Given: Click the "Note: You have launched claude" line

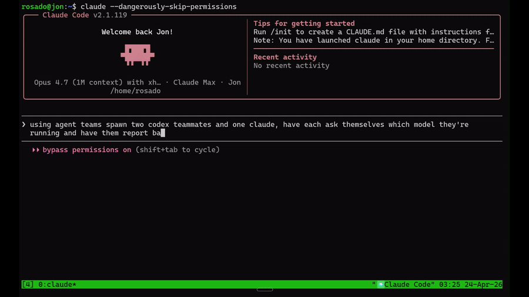Looking at the screenshot, I should click(373, 41).
